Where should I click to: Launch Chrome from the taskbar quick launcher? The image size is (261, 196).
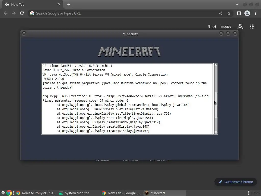(9, 193)
